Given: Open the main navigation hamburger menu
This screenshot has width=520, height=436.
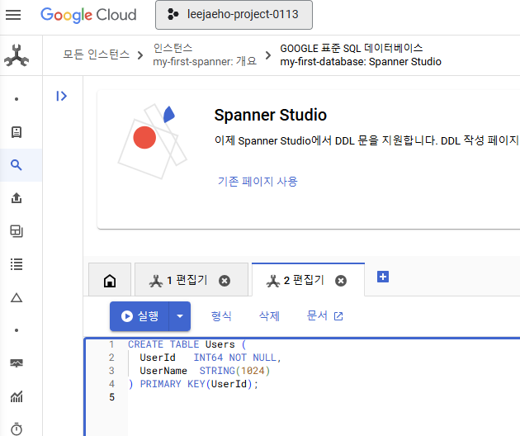Looking at the screenshot, I should (13, 15).
